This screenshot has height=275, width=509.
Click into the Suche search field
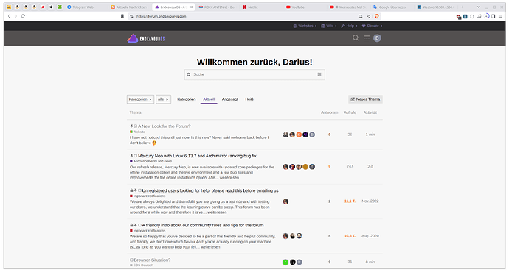(254, 74)
